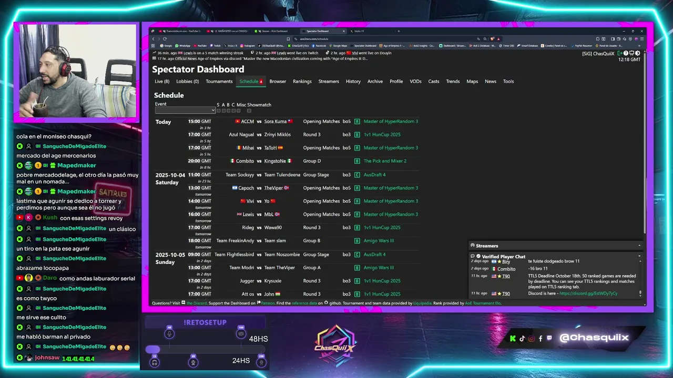Open AusDraft 4 link for Team Socksyy
The width and height of the screenshot is (673, 378).
[374, 175]
